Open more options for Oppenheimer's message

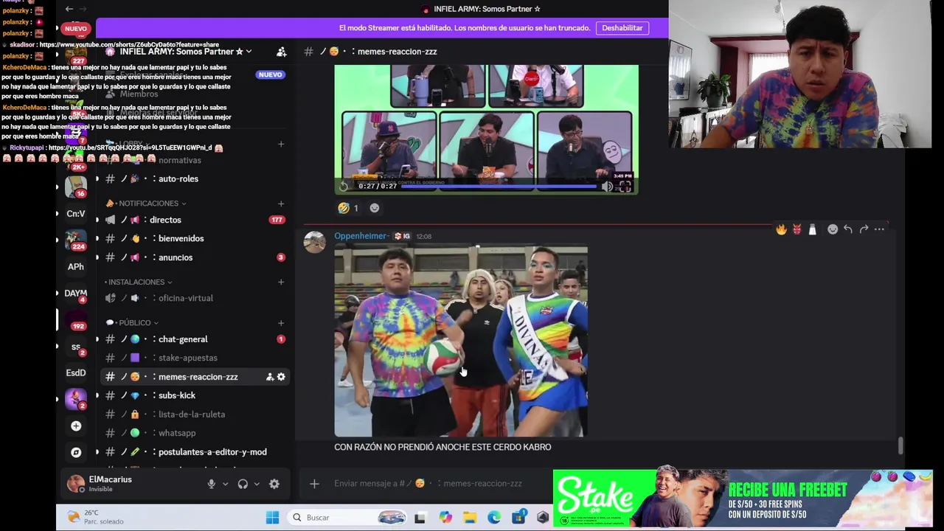(x=879, y=229)
